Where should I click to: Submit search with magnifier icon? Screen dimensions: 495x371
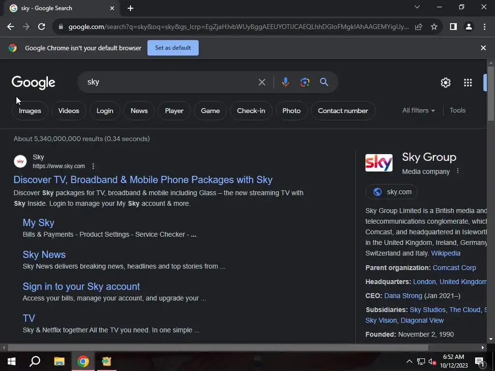point(324,82)
